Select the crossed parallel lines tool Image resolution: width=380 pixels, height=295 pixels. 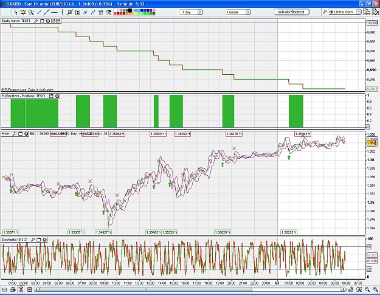coord(85,12)
